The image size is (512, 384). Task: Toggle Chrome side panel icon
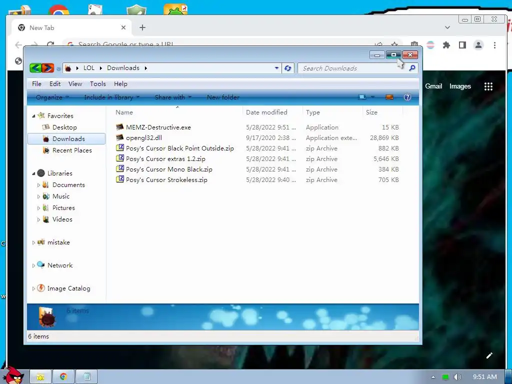pos(462,45)
